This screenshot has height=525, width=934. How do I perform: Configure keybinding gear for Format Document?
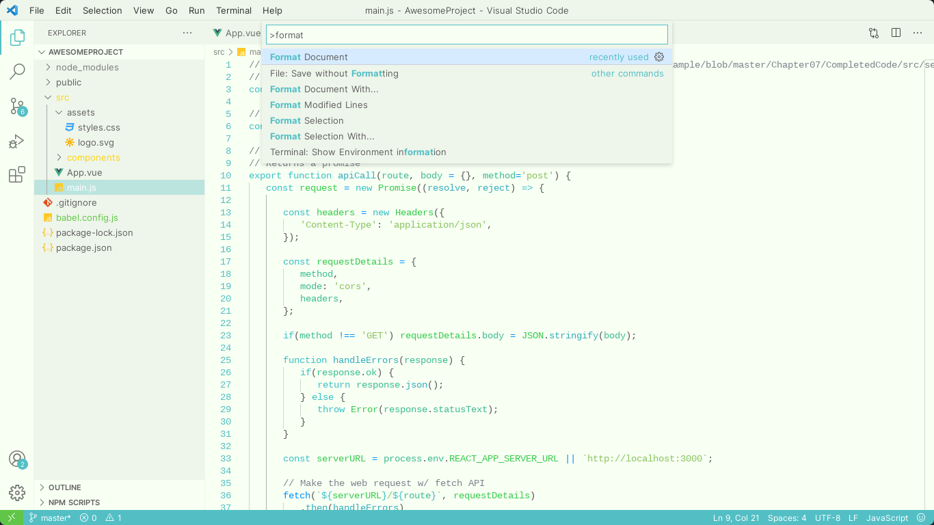659,57
